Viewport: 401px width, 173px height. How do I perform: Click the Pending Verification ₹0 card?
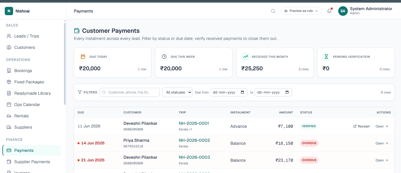(x=356, y=63)
